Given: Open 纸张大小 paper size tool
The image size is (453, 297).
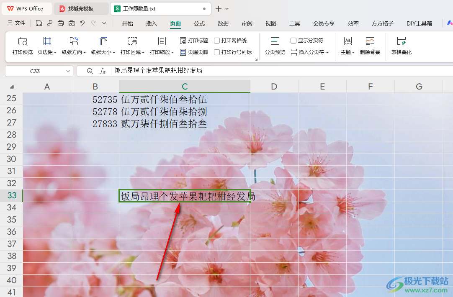Looking at the screenshot, I should [103, 46].
